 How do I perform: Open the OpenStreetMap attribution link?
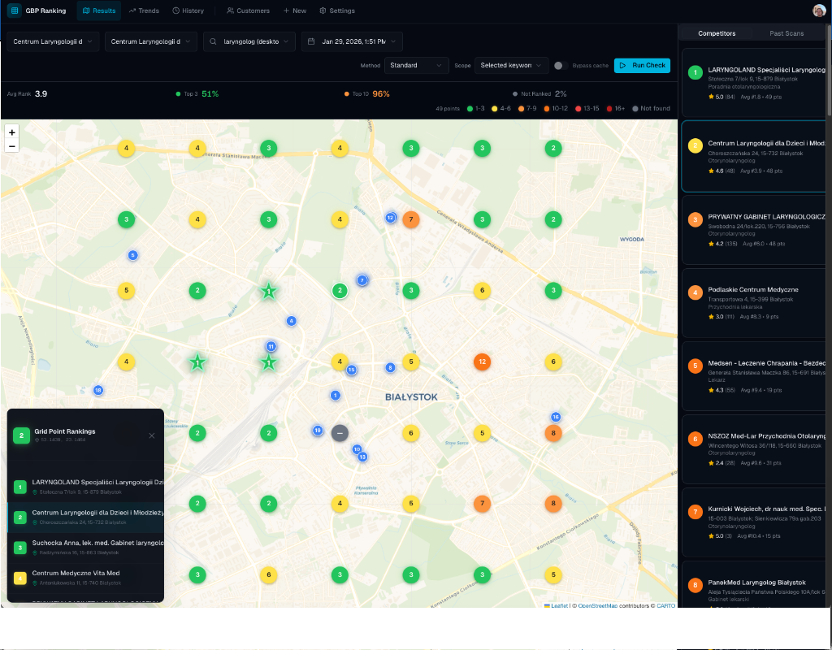click(597, 605)
